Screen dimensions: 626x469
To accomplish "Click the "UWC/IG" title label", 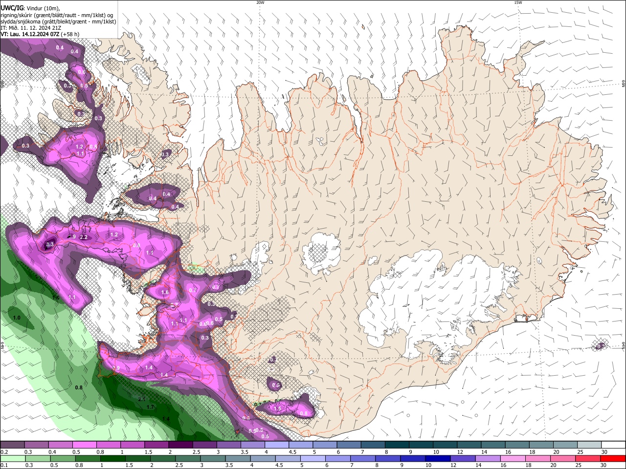I will tap(12, 8).
